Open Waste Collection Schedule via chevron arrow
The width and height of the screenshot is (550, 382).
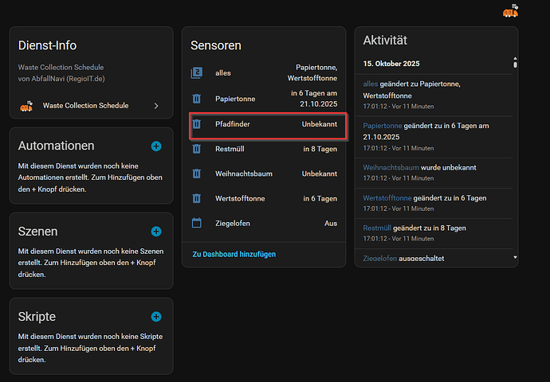(156, 105)
